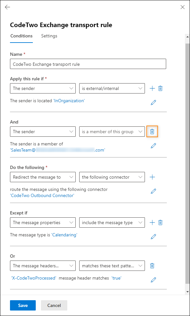Open 'include the message type' dropdown
This screenshot has width=190, height=316.
pyautogui.click(x=112, y=222)
